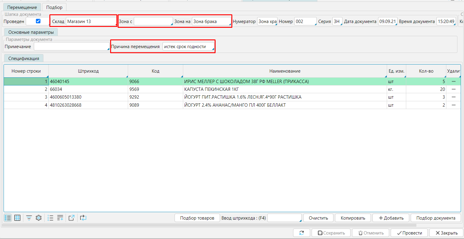Delete row with КАПУСТА ПЕКИНСКАЯ using minus
The image size is (464, 239).
pyautogui.click(x=454, y=89)
